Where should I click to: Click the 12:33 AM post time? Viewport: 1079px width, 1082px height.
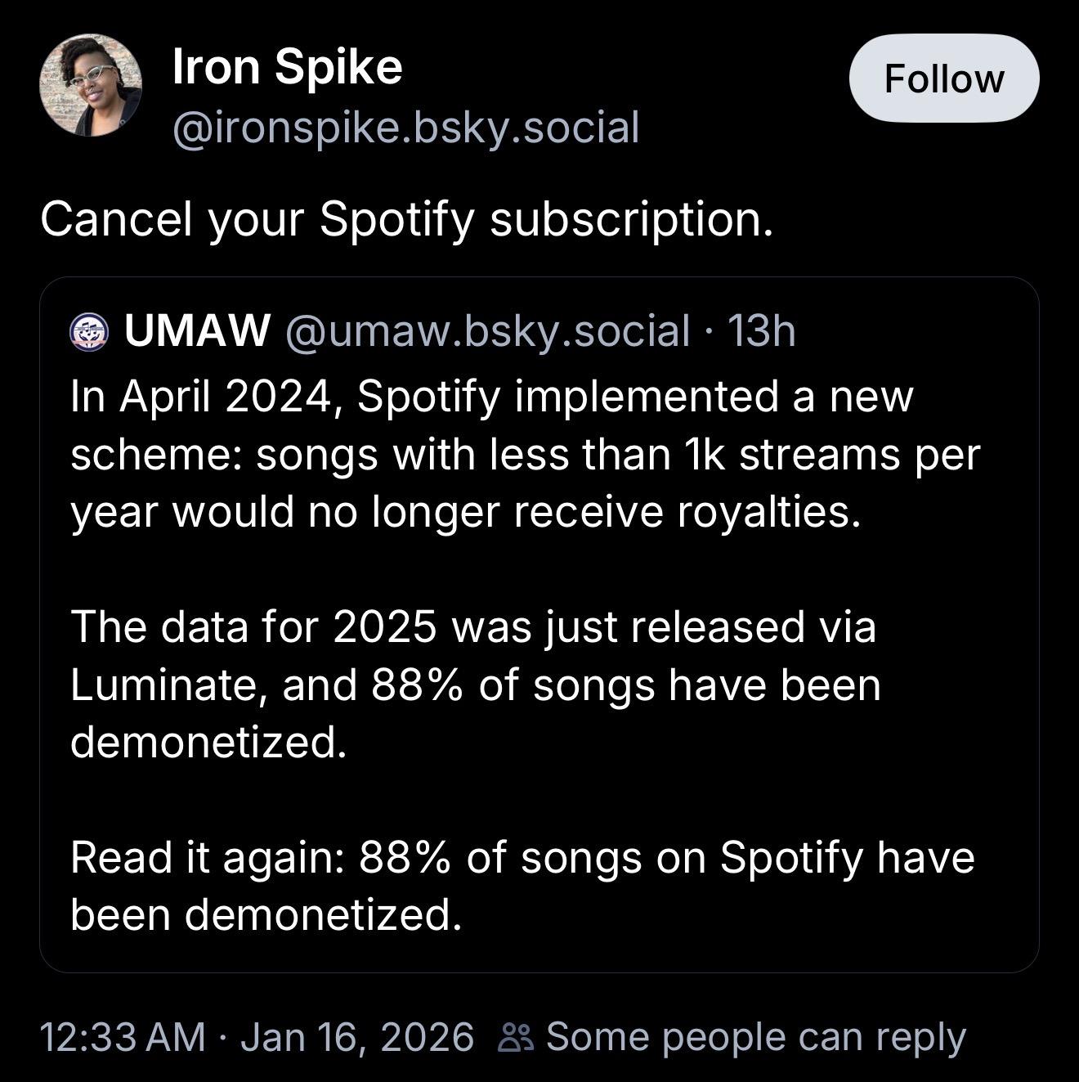pos(123,1037)
